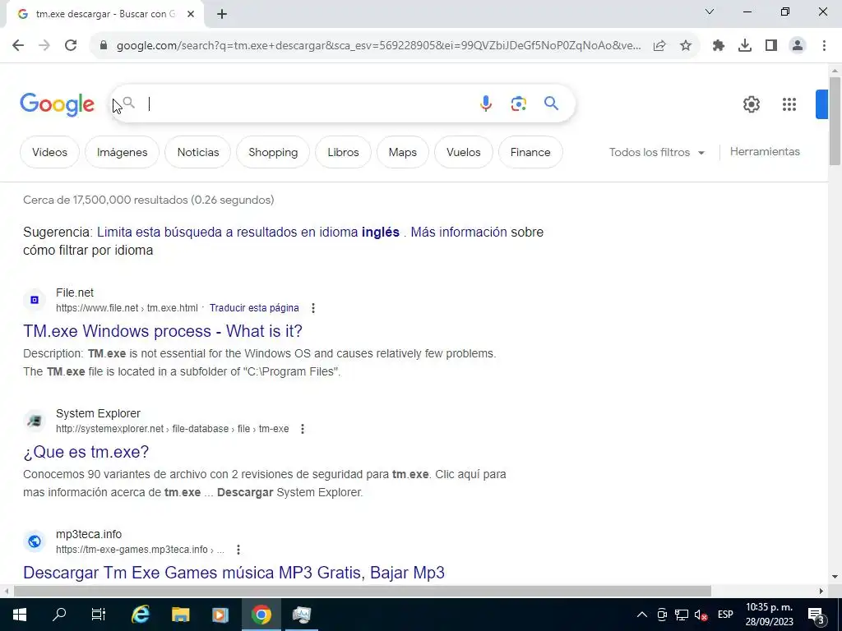Go to the Google logo homepage
This screenshot has width=842, height=631.
click(57, 104)
